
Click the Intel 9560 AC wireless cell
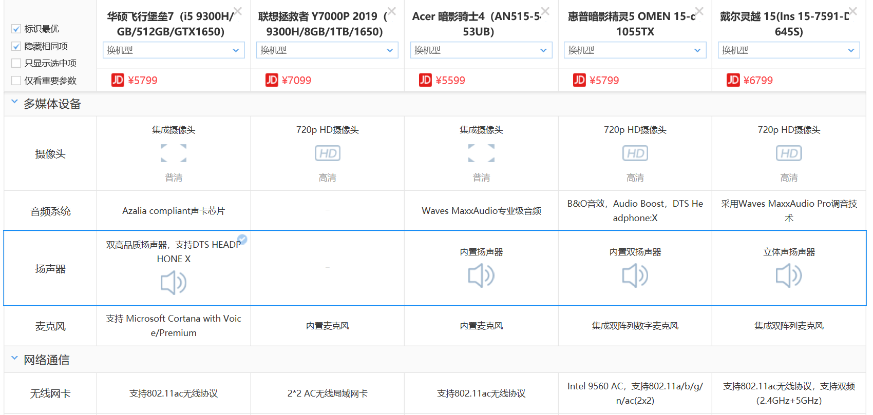pos(635,393)
